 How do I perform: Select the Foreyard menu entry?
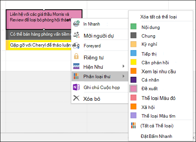[100, 46]
